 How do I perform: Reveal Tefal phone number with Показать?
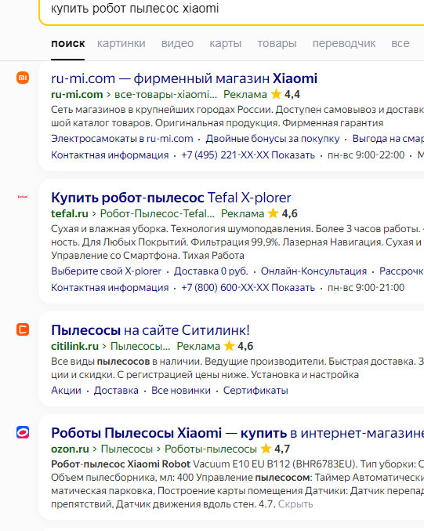tap(293, 288)
